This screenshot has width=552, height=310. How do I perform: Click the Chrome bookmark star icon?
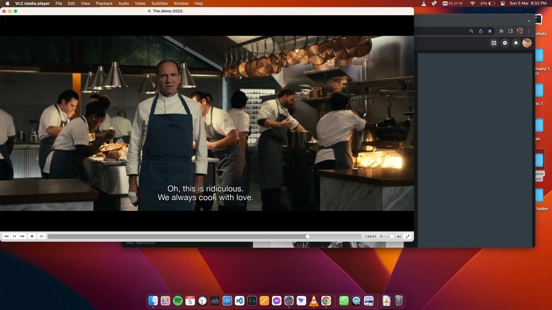point(490,31)
